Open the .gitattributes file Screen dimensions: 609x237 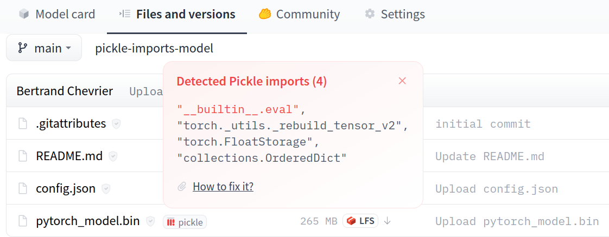click(71, 124)
